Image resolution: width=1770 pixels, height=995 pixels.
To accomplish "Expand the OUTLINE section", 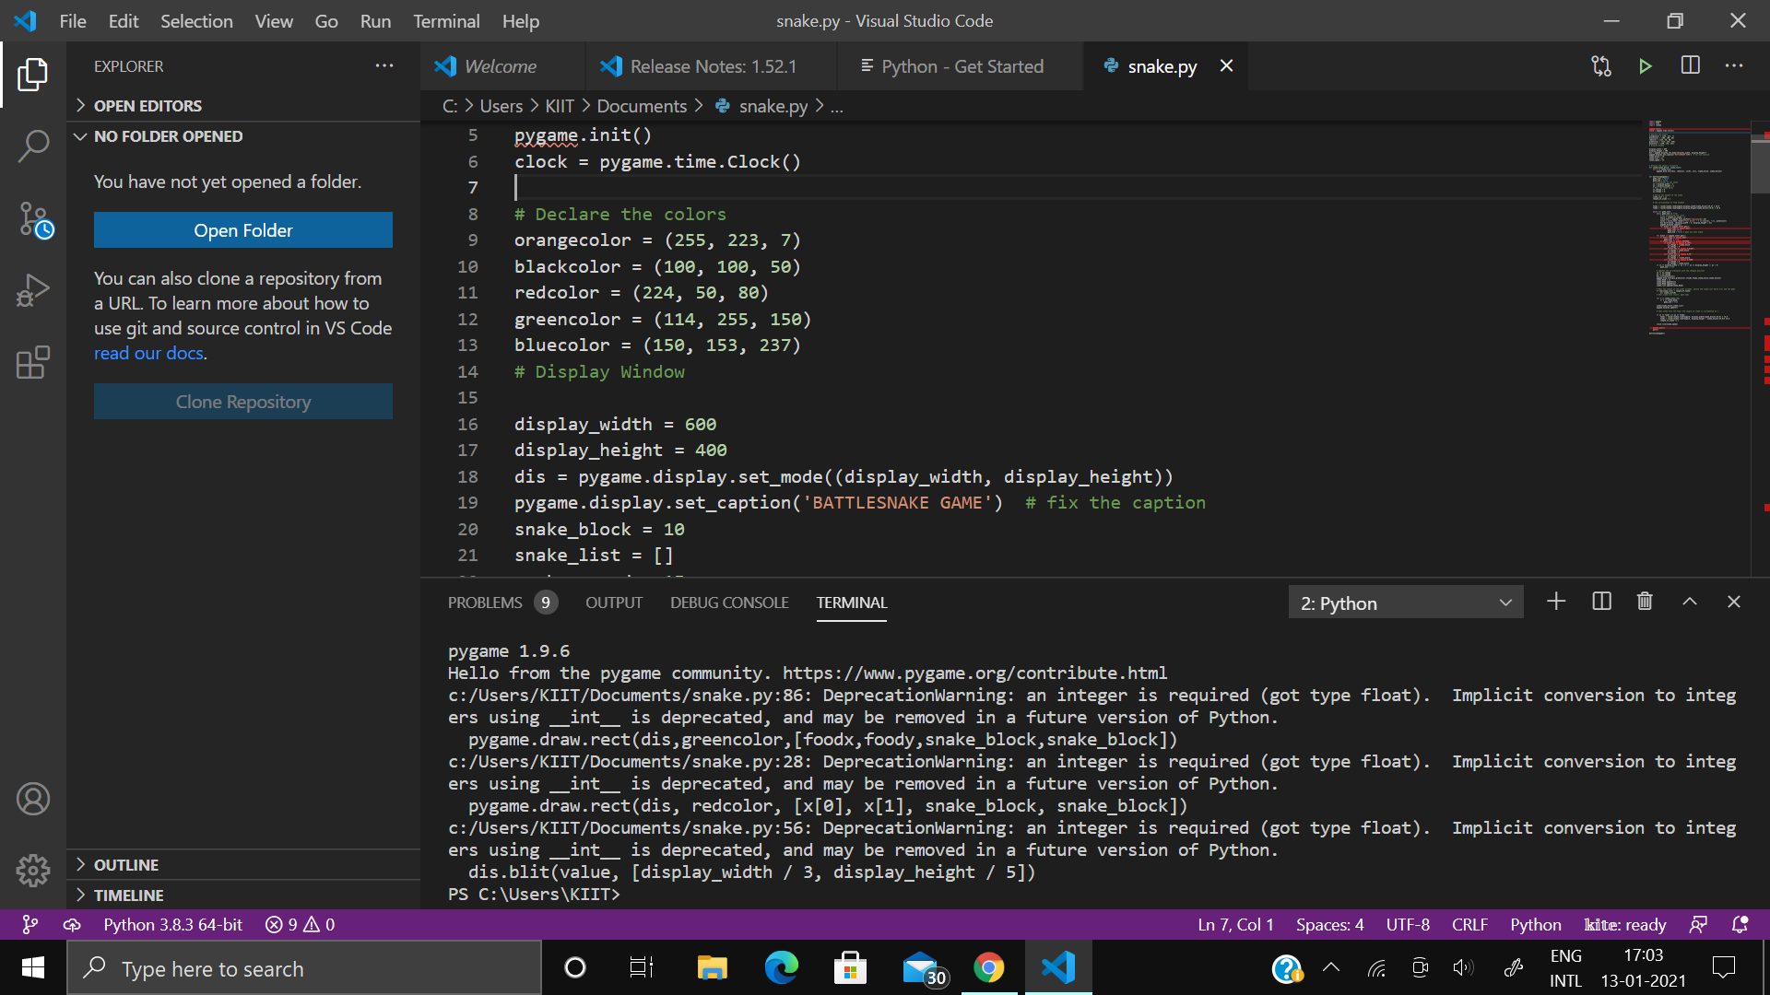I will (x=126, y=865).
